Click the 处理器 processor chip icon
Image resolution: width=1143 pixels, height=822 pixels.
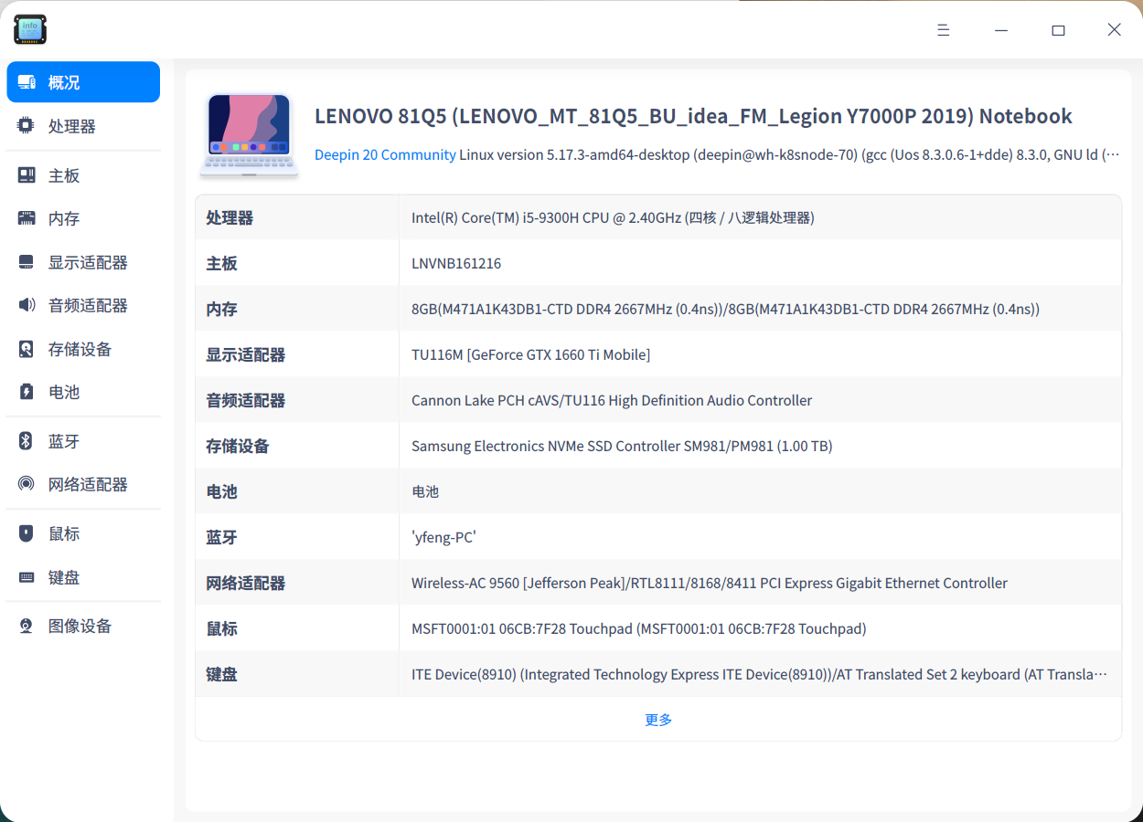click(27, 126)
